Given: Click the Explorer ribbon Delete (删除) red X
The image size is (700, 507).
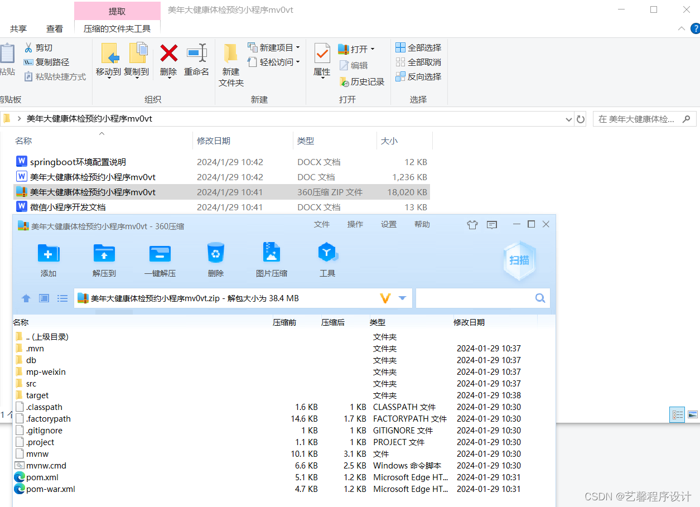Looking at the screenshot, I should 168,54.
